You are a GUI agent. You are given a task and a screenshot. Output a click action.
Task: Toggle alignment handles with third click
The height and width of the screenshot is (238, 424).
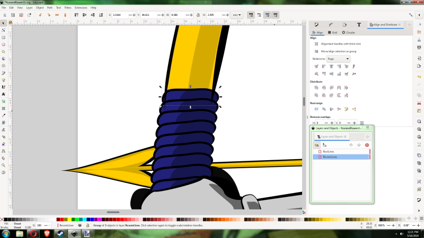click(x=316, y=44)
